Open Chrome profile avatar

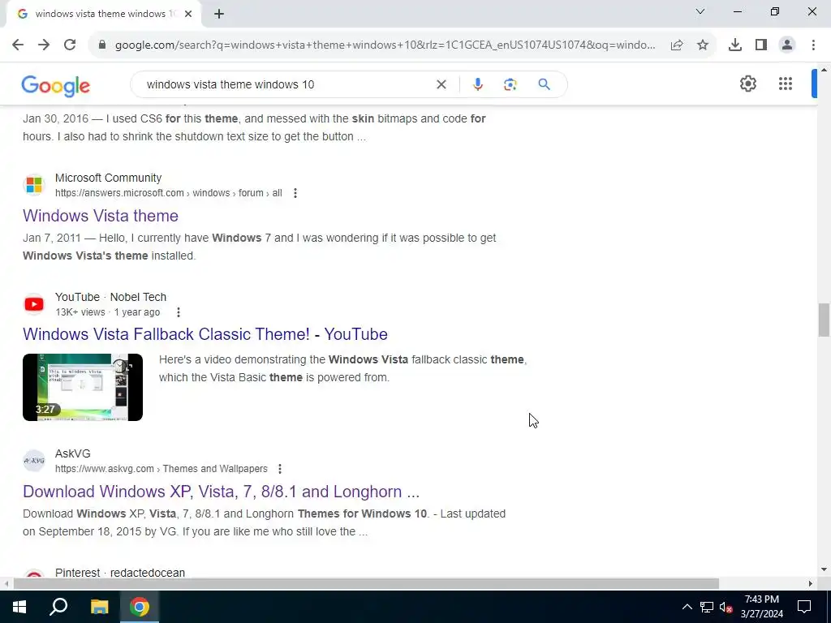787,45
